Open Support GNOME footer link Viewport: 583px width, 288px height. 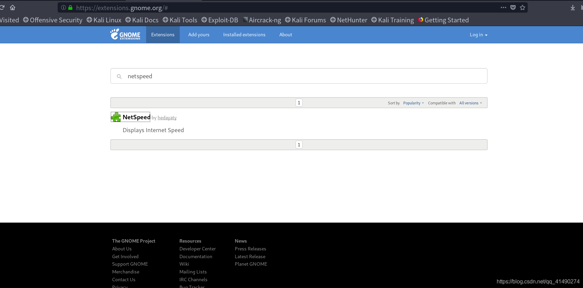(130, 264)
